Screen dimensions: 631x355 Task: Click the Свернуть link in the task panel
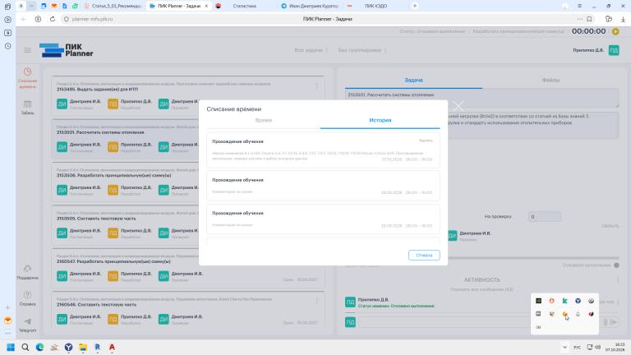point(610,226)
